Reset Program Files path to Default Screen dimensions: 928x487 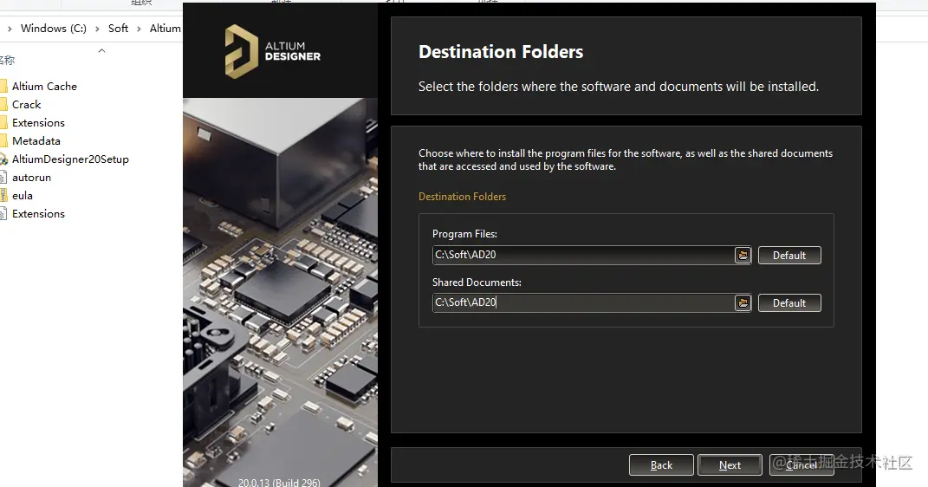(789, 255)
